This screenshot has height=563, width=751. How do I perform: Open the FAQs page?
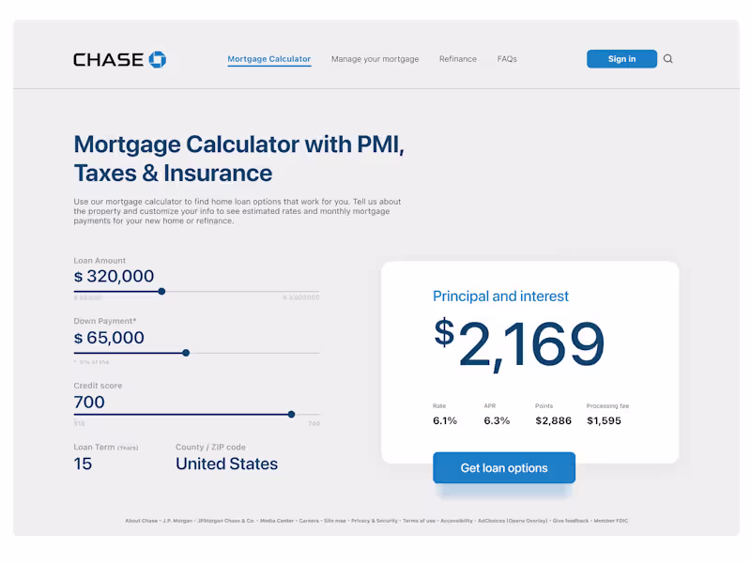[507, 59]
